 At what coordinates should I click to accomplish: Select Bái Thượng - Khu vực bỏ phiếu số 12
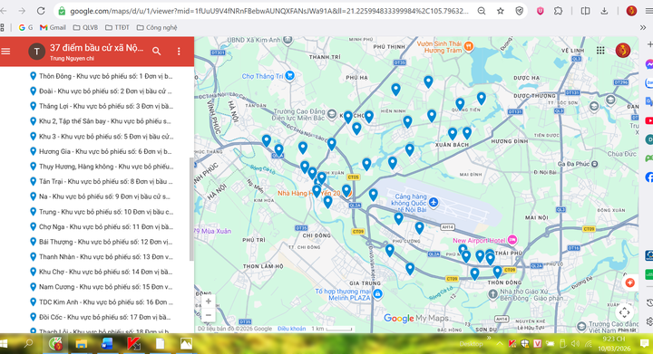click(102, 242)
